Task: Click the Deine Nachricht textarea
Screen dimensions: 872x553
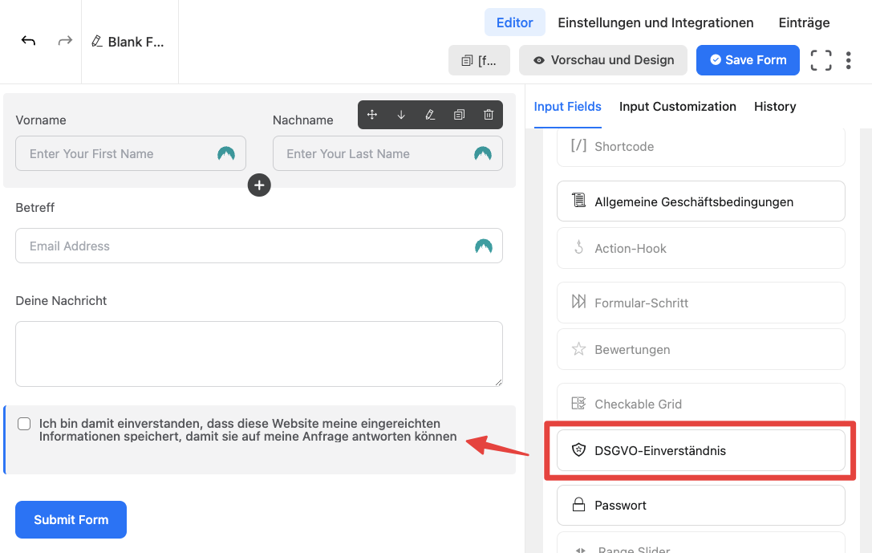Action: [x=259, y=354]
